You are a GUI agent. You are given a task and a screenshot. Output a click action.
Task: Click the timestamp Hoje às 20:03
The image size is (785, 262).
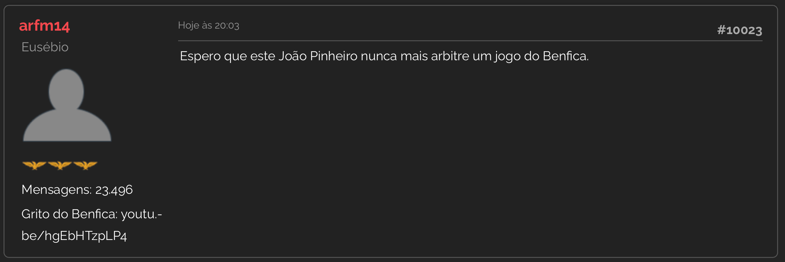[209, 25]
